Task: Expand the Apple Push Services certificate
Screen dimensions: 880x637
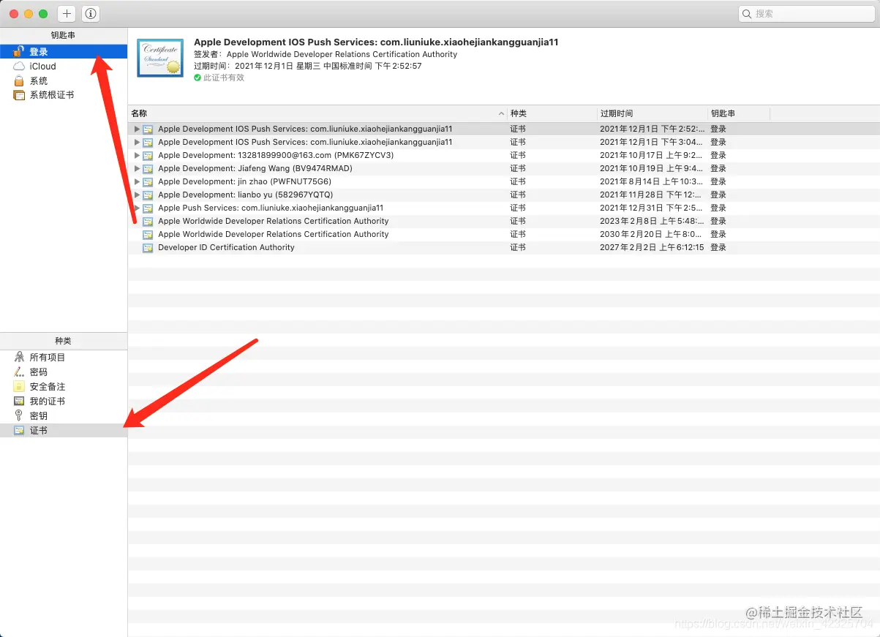Action: tap(137, 208)
